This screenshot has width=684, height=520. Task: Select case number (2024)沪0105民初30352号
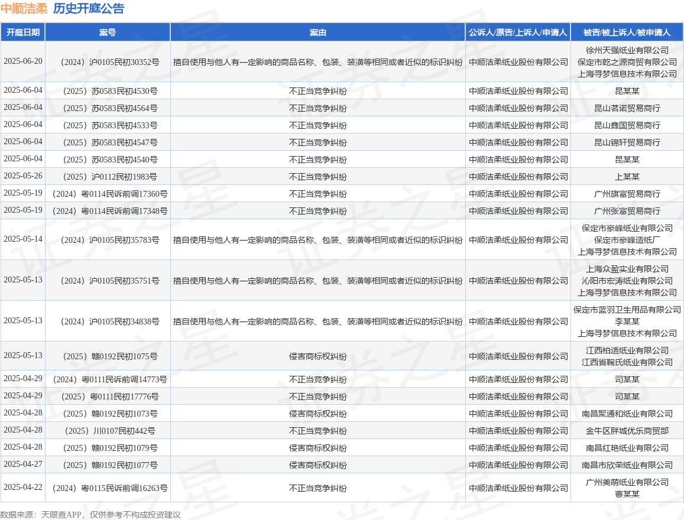click(x=110, y=62)
